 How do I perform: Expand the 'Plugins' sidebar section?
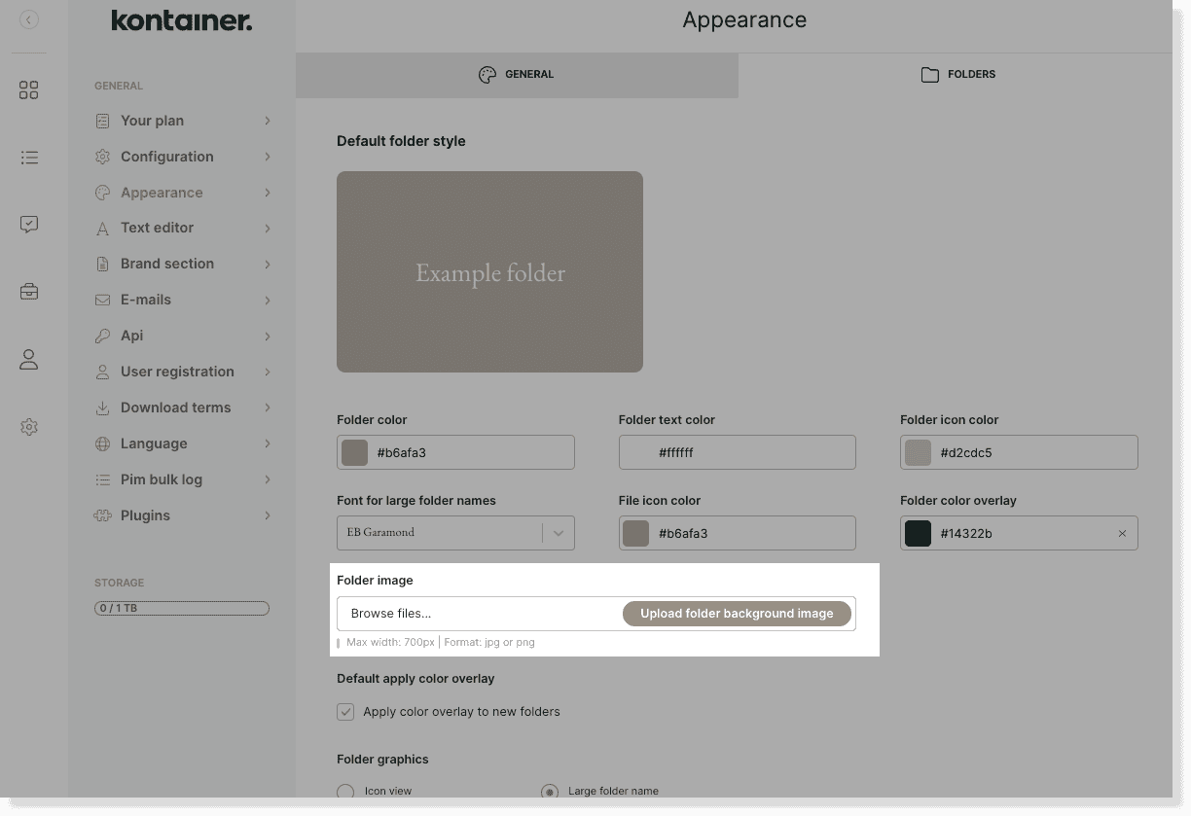click(x=183, y=515)
